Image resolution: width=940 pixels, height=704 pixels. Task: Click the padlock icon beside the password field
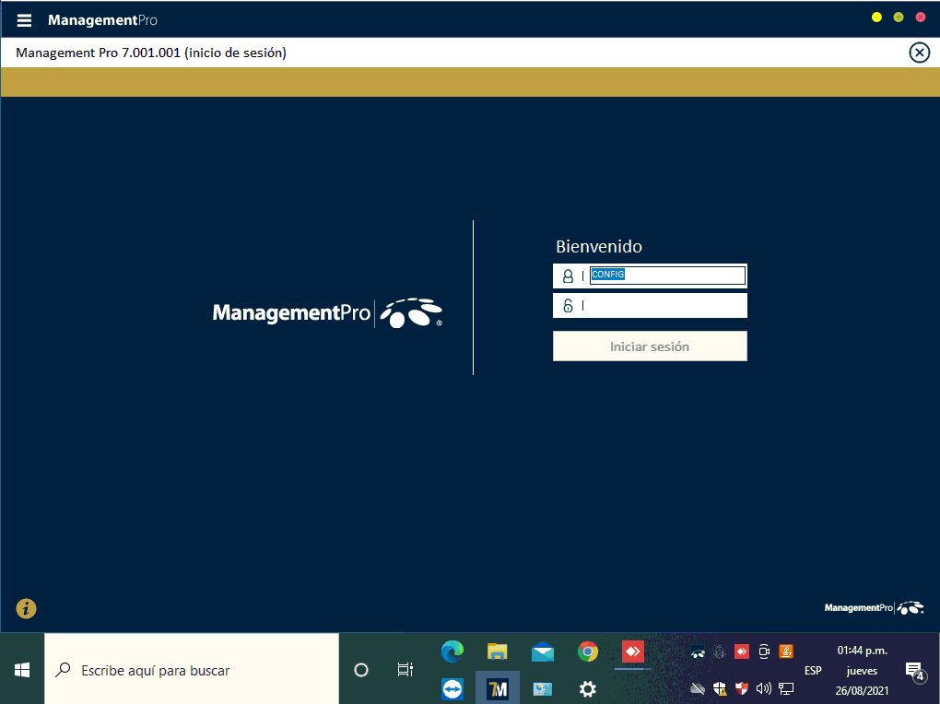(x=568, y=306)
